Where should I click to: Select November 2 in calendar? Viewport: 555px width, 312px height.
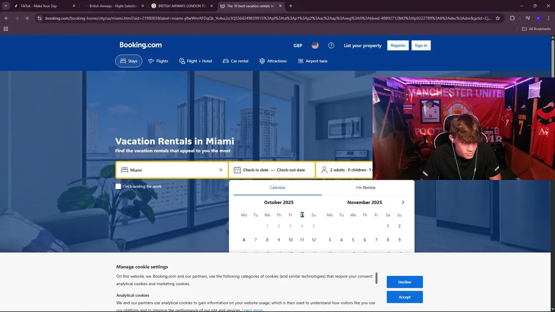click(399, 226)
